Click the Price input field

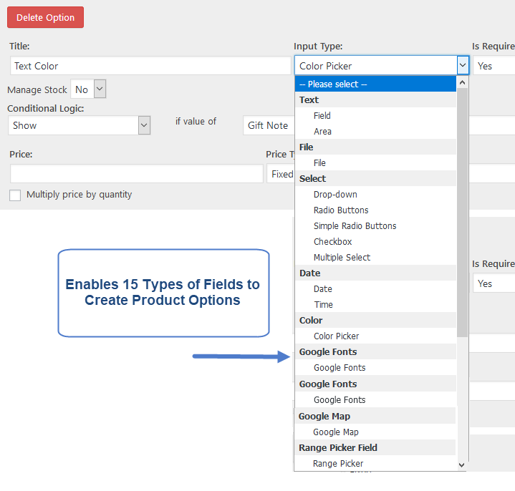click(x=136, y=174)
